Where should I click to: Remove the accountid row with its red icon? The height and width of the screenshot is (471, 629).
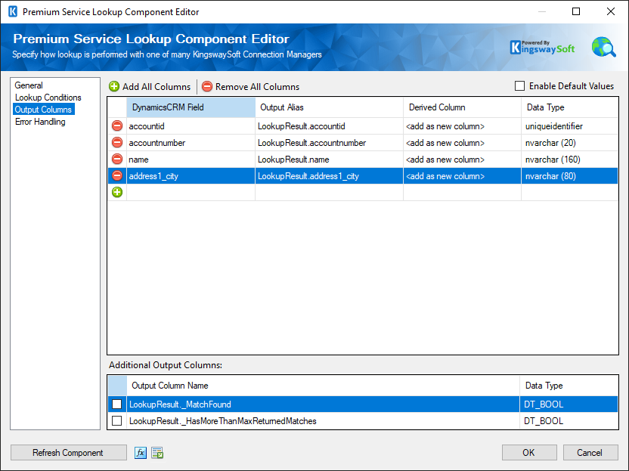(x=117, y=126)
